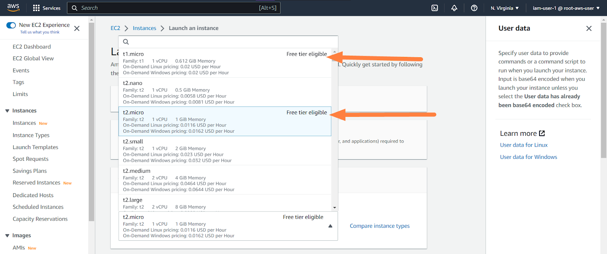Focus the top AWS search field

(x=174, y=8)
